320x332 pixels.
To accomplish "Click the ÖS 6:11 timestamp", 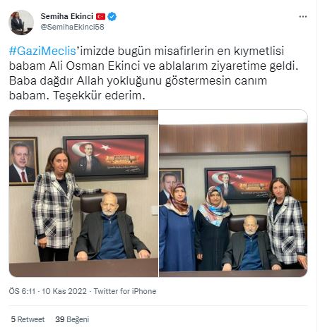I will pyautogui.click(x=22, y=291).
